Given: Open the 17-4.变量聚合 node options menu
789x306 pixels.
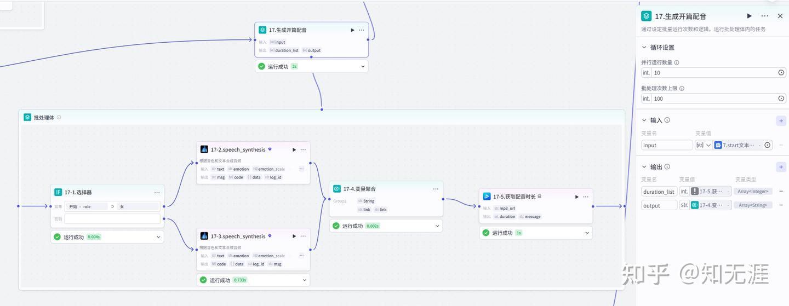Looking at the screenshot, I should [x=436, y=189].
